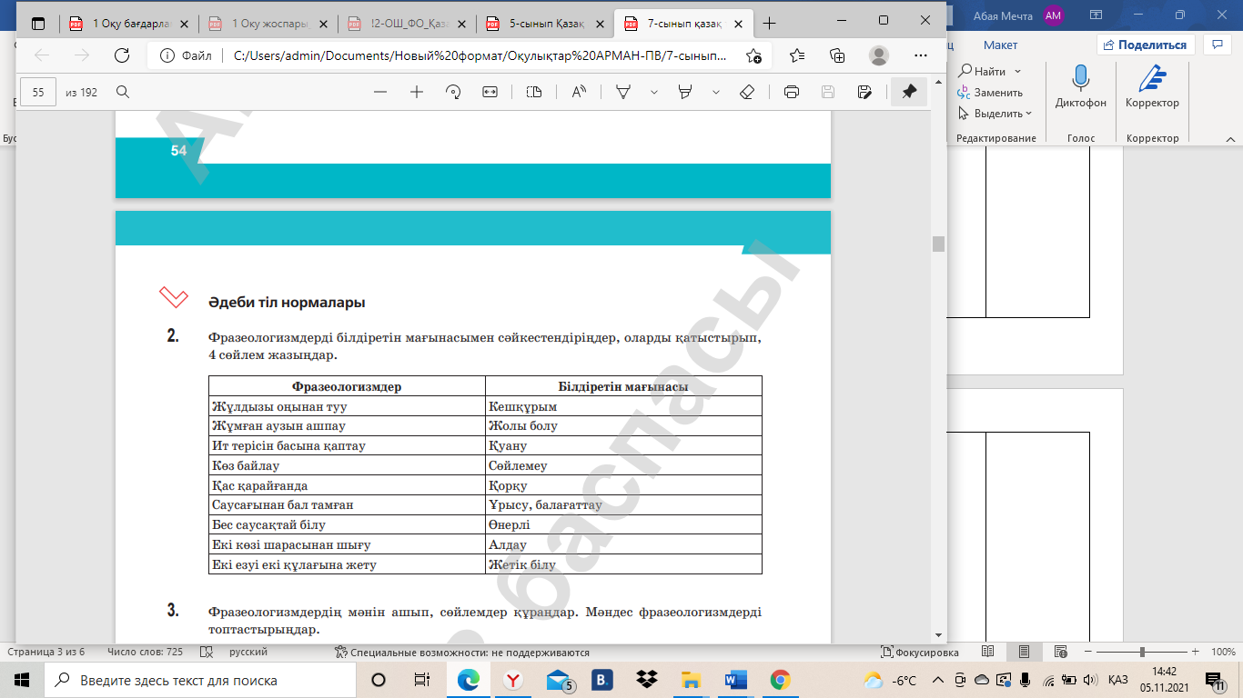Click the PDF vertical scrollbar thumb

tap(938, 244)
